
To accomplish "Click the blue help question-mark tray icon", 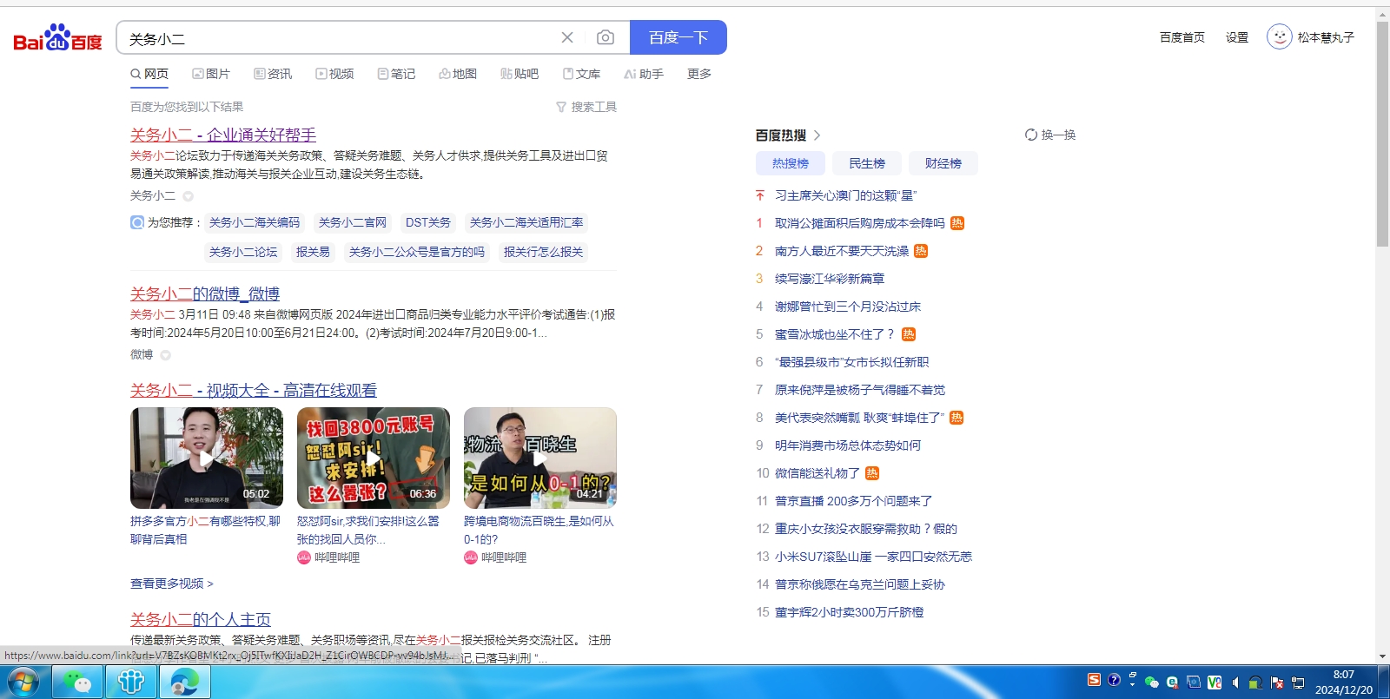I will tap(1114, 680).
